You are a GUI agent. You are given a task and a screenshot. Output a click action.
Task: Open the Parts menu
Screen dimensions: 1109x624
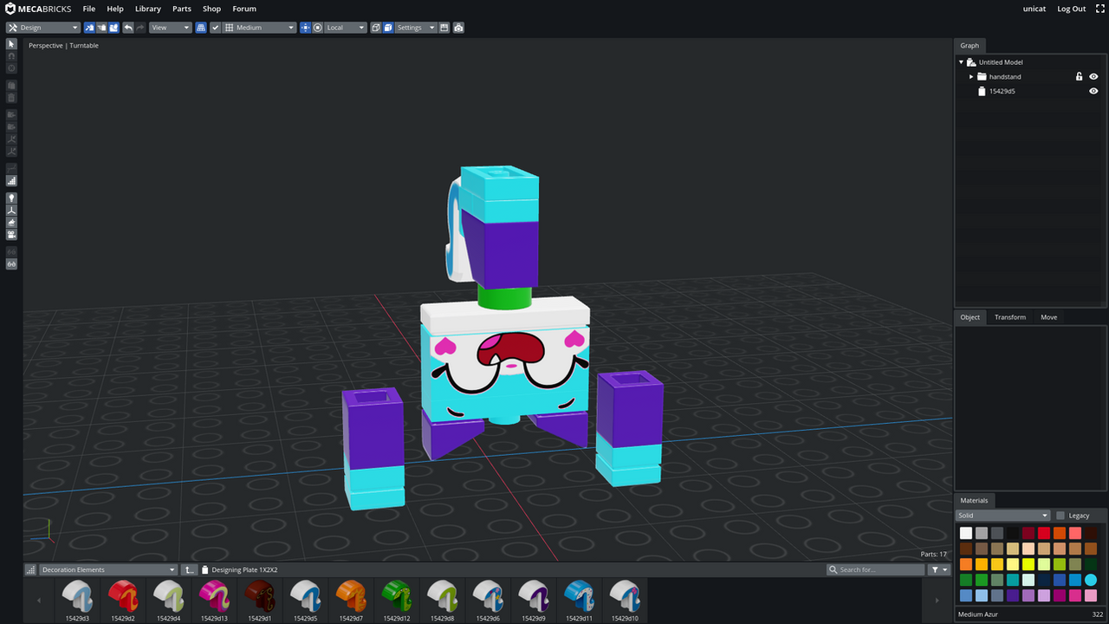[182, 9]
